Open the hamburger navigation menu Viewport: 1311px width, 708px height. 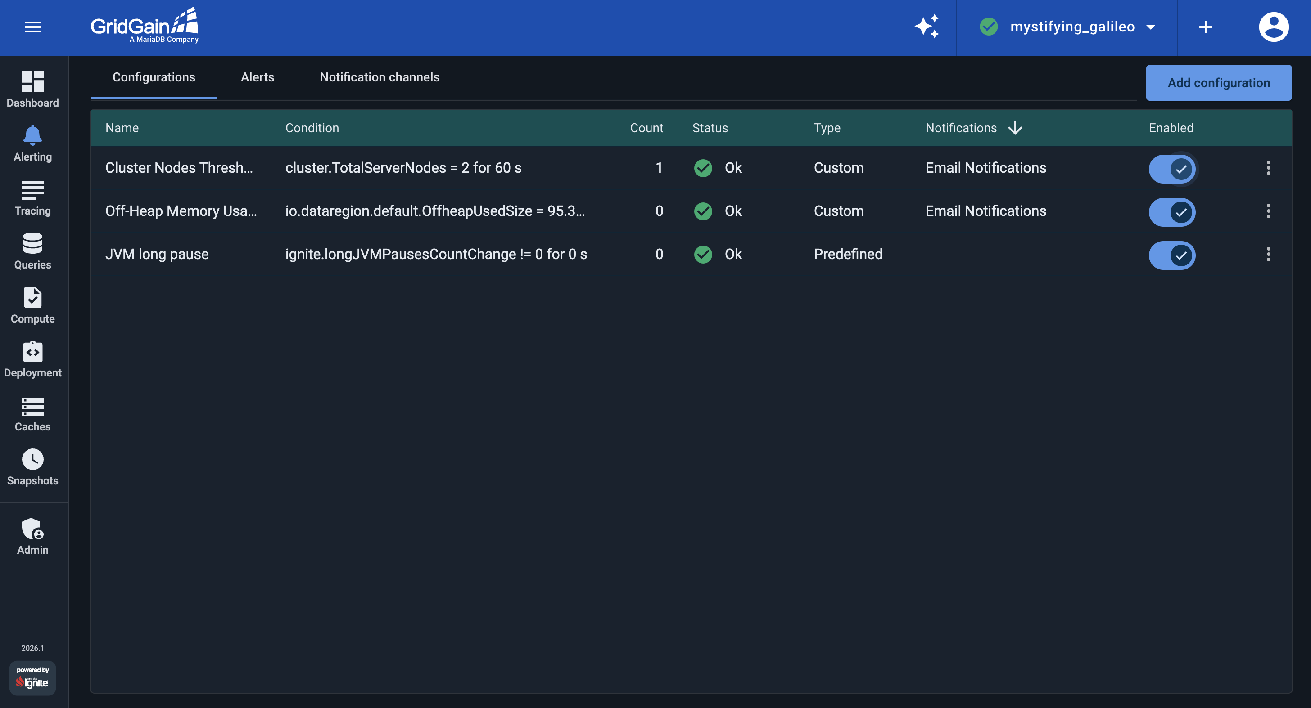(x=33, y=27)
